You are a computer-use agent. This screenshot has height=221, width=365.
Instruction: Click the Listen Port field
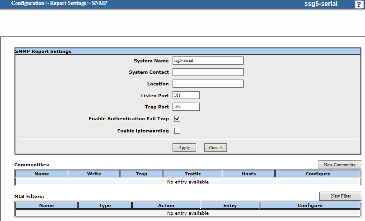click(186, 95)
